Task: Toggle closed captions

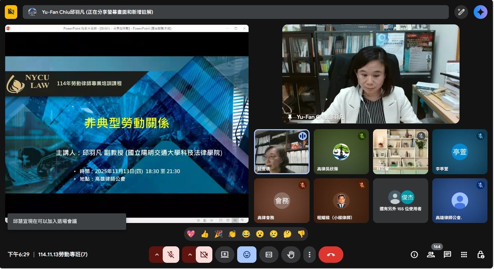Action: [x=269, y=255]
